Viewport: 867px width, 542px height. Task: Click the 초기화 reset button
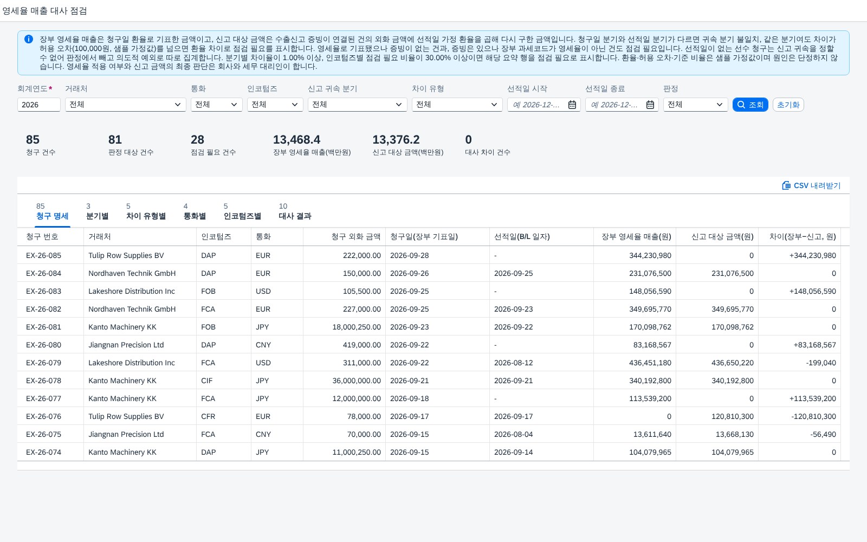click(x=788, y=105)
